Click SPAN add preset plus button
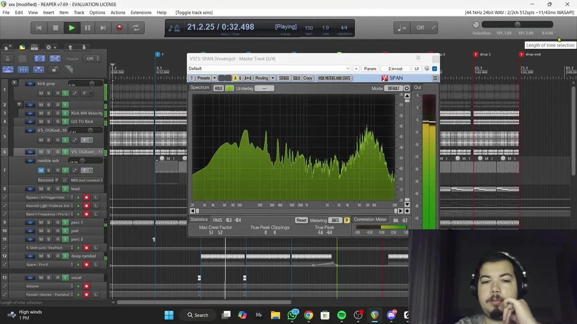The image size is (577, 324). [356, 69]
